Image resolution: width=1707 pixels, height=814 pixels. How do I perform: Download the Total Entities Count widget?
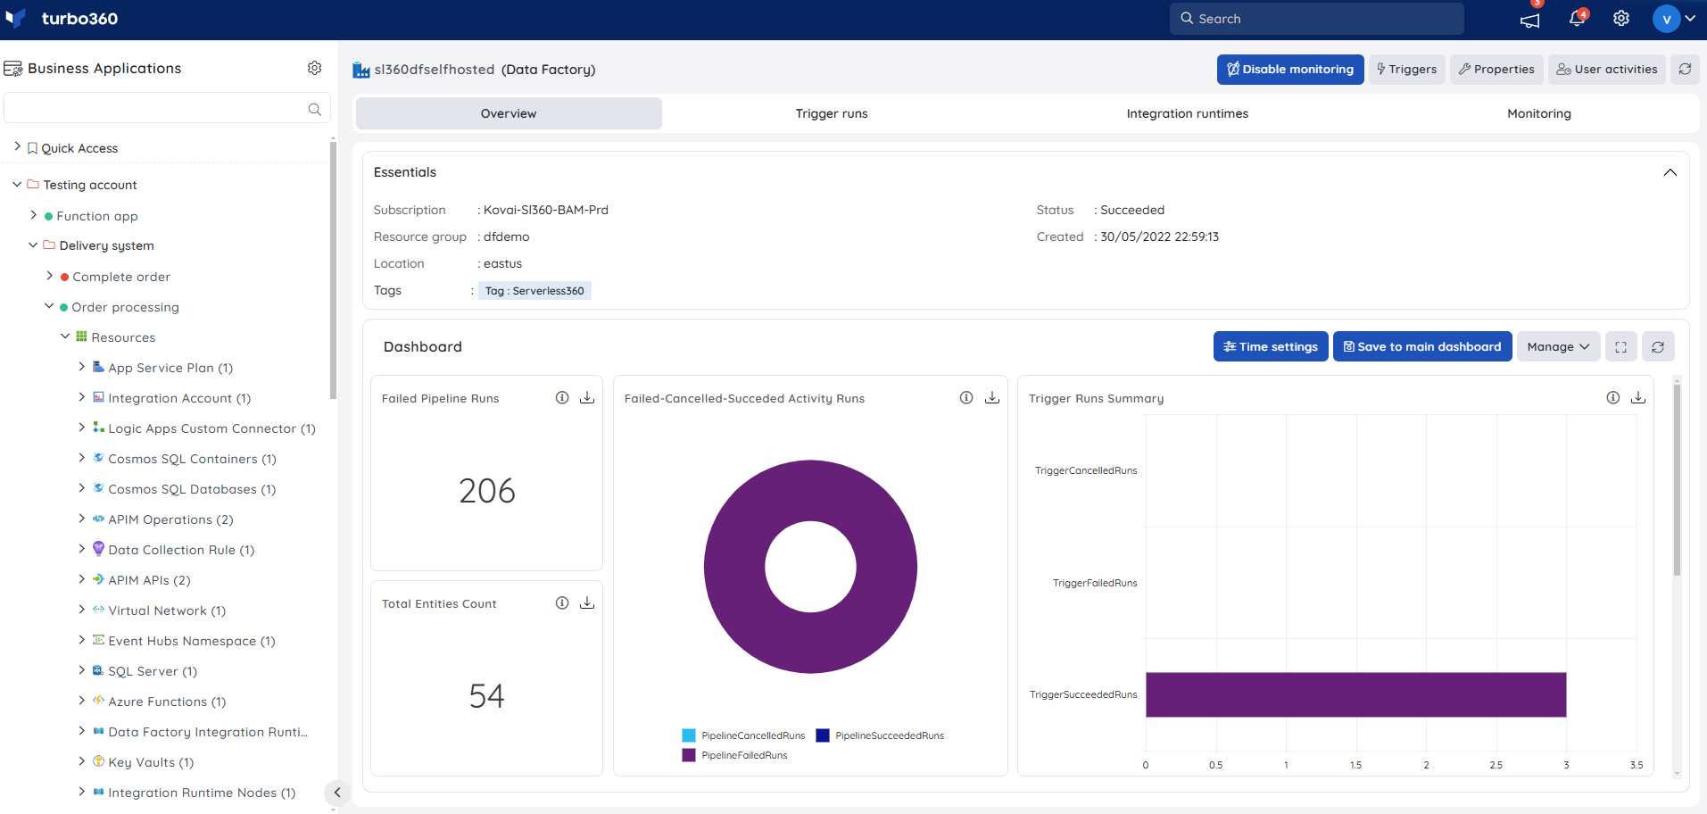click(587, 603)
